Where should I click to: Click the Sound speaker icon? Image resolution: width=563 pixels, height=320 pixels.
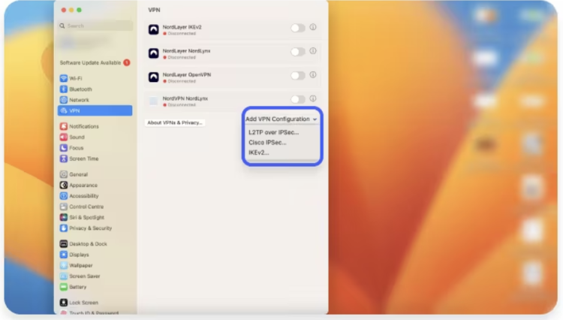click(x=64, y=137)
